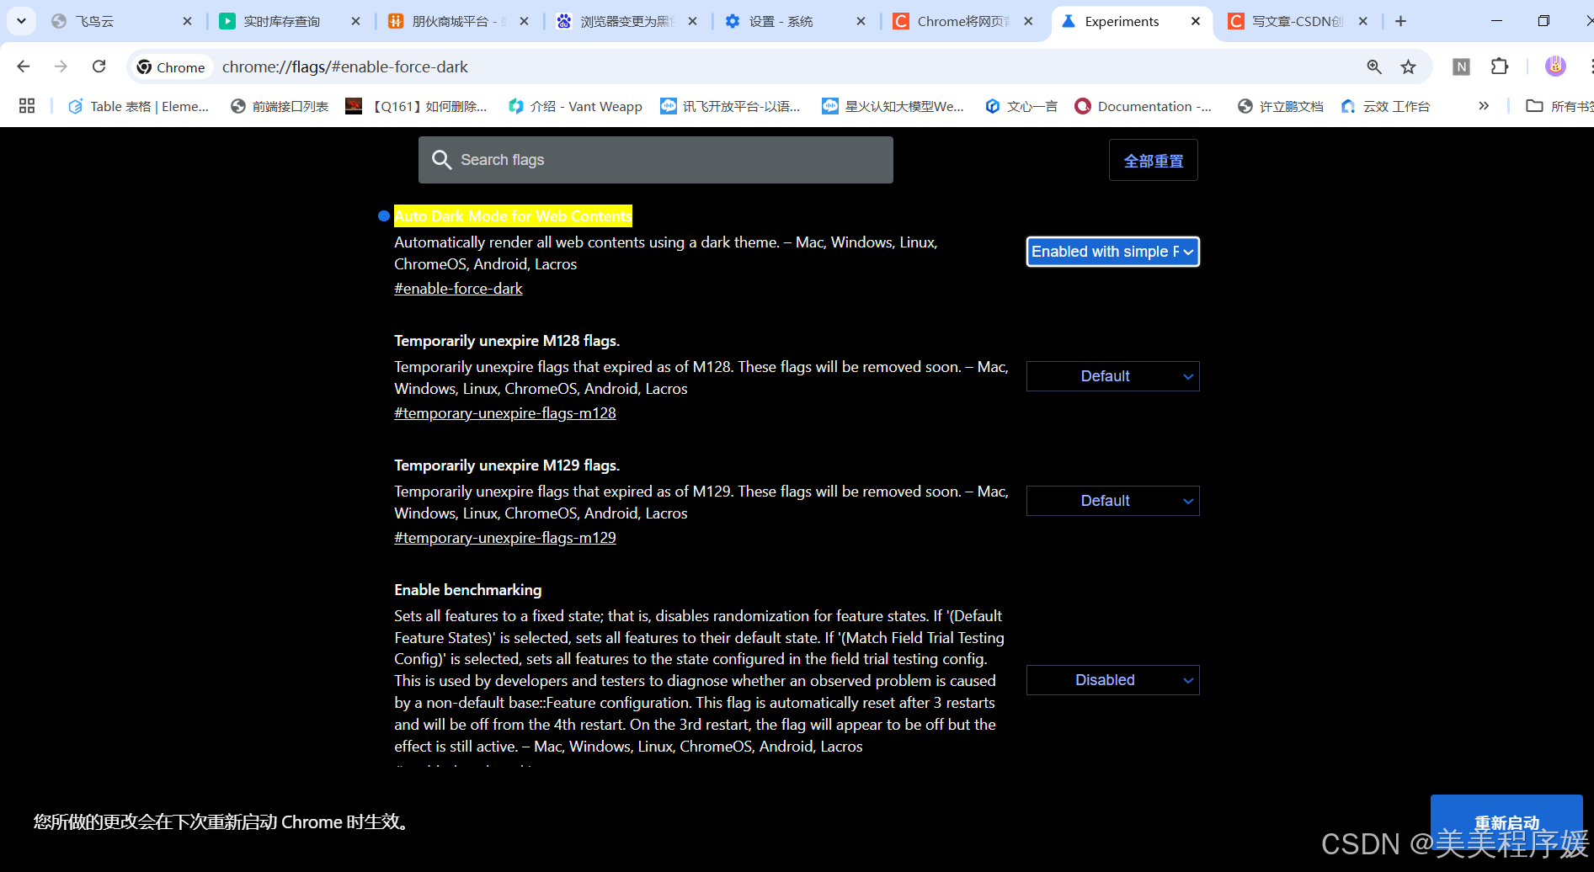The image size is (1594, 872).
Task: Go back to previous page
Action: click(24, 66)
